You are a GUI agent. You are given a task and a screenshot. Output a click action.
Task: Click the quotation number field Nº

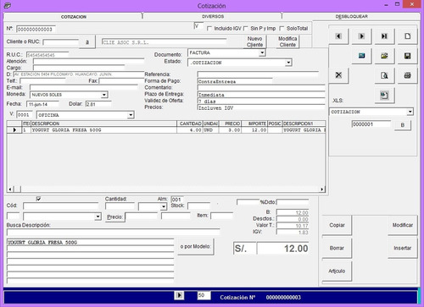point(36,29)
